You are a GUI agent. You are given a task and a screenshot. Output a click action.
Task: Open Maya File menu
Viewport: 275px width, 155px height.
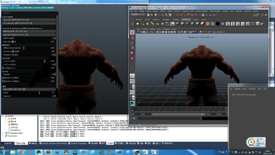click(x=131, y=11)
